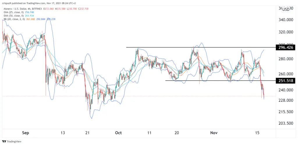Click the 280.000 price axis label
Screen dimensions: 298x145
[x=286, y=59]
